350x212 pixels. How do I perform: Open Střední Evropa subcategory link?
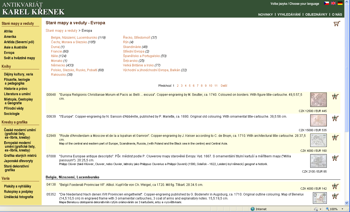pos(134,51)
